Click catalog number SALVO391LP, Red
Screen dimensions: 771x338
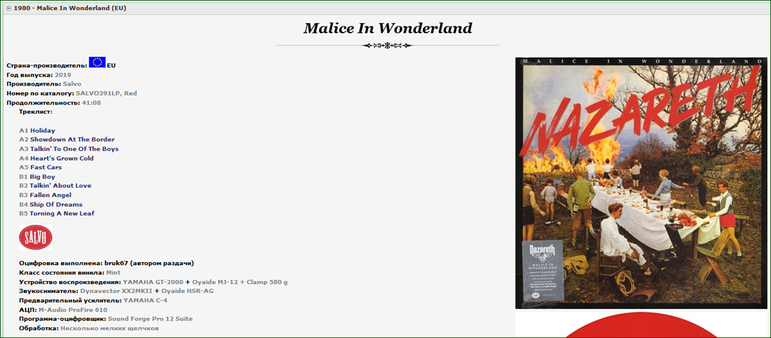pyautogui.click(x=106, y=94)
